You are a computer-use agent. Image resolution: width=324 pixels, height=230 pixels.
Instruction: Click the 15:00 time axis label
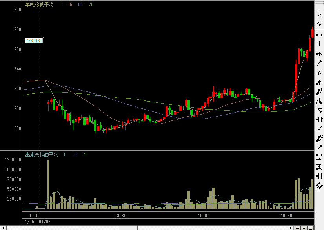tap(35, 216)
